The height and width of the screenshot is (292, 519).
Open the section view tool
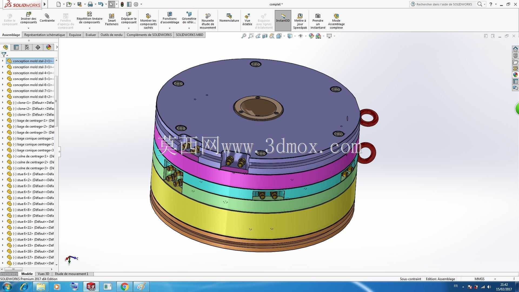[x=265, y=36]
